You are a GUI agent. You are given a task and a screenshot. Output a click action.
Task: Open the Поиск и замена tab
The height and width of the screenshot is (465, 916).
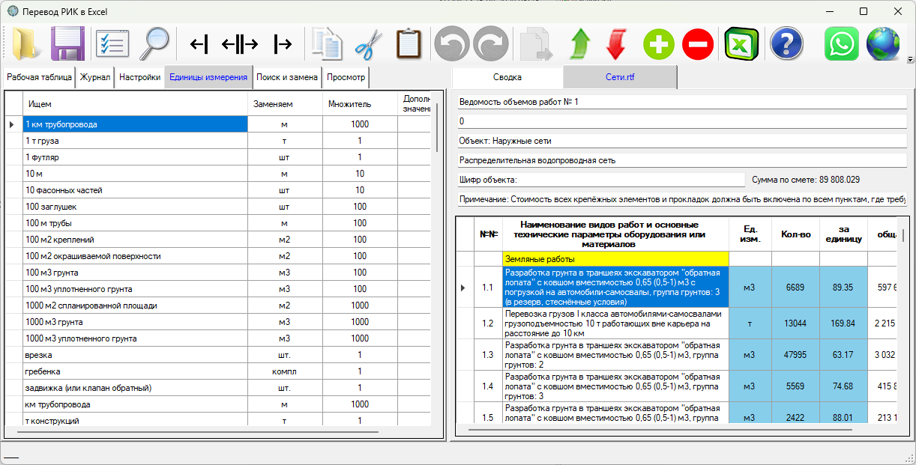(x=287, y=77)
